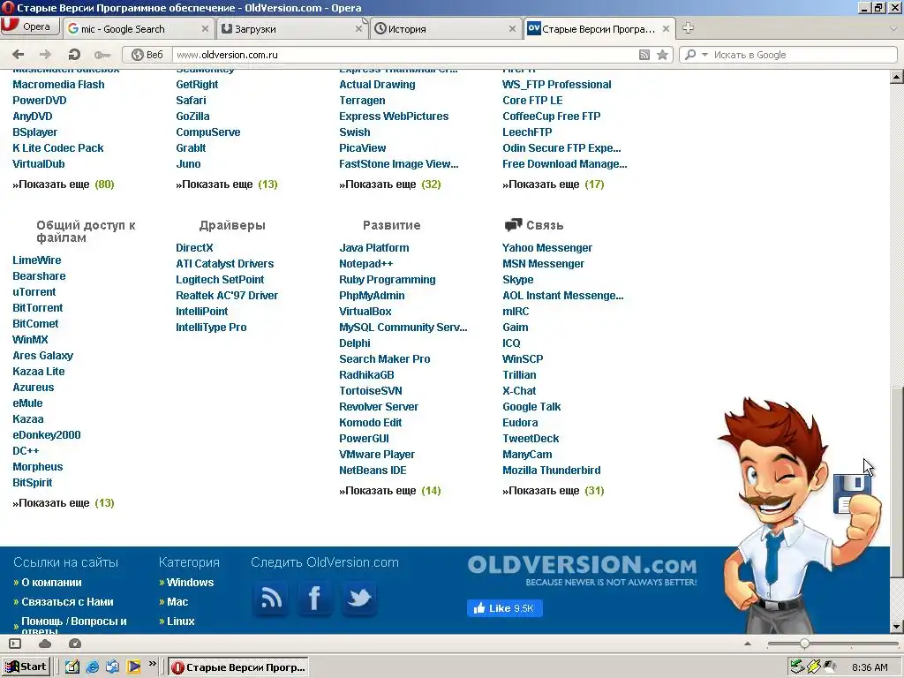
Task: Close the Загрузки tab
Action: coord(358,29)
